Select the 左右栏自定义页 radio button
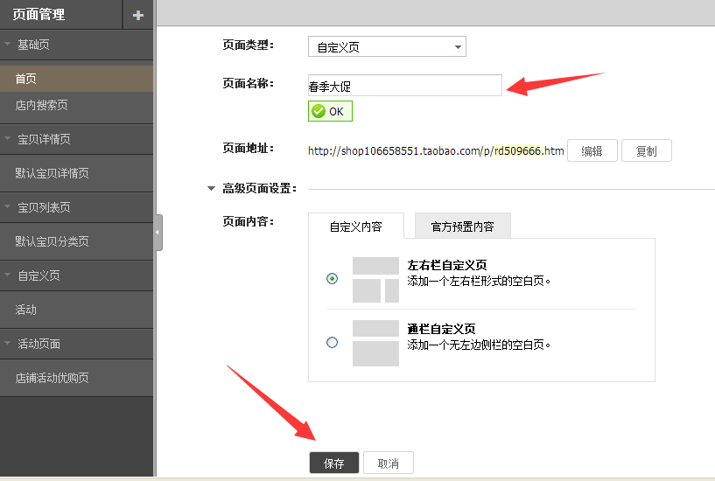The image size is (715, 481). click(x=332, y=279)
